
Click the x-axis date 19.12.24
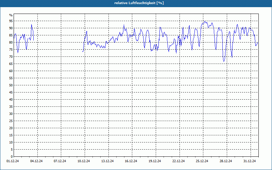click(155, 161)
